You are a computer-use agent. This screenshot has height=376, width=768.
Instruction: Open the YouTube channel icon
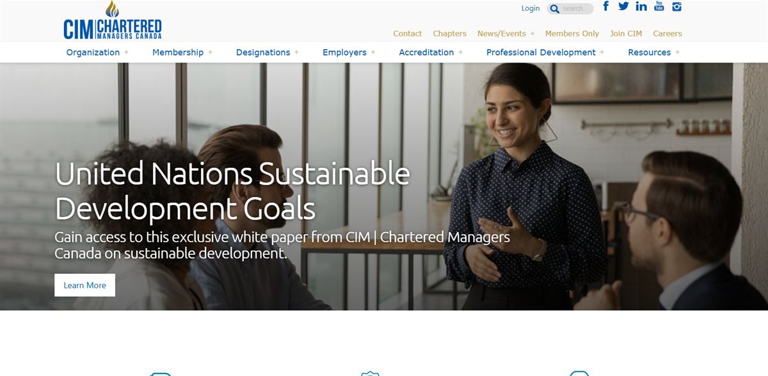point(659,6)
